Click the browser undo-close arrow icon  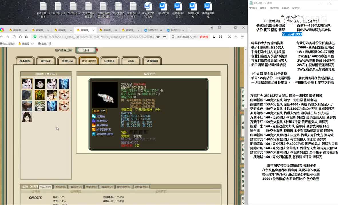click(236, 37)
